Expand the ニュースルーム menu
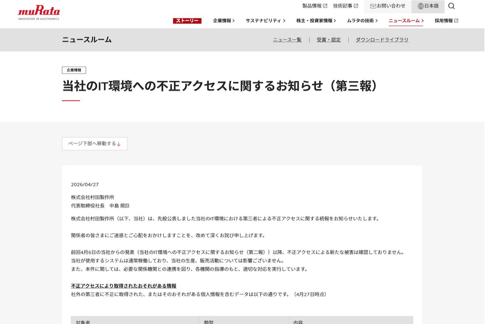The width and height of the screenshot is (485, 324). [406, 21]
